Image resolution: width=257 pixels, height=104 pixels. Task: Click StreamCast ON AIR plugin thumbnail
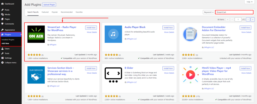[x=36, y=34]
